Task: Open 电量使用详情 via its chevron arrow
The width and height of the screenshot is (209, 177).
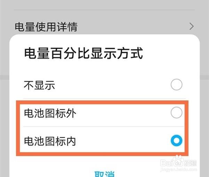Action: pos(192,26)
